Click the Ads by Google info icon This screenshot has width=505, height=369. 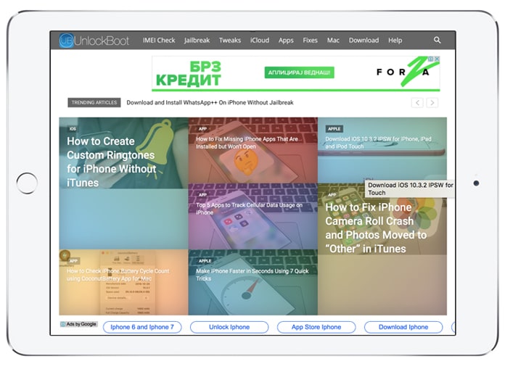63,324
